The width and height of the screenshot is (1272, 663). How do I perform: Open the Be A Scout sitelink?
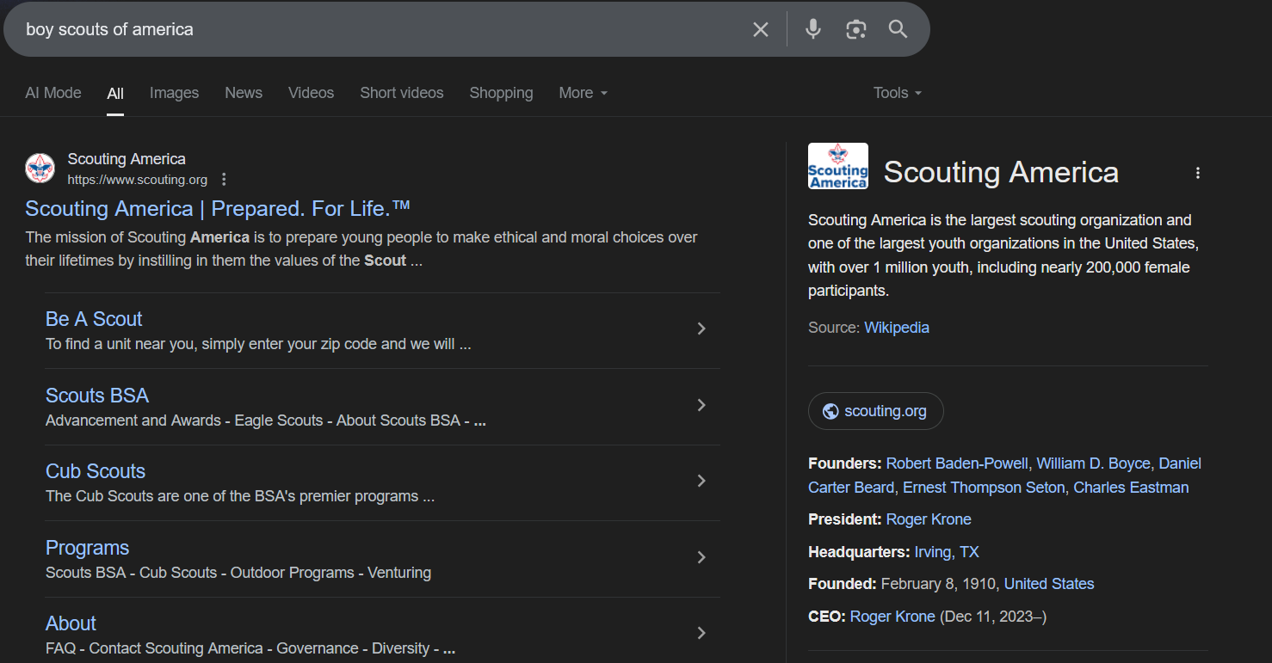[94, 319]
